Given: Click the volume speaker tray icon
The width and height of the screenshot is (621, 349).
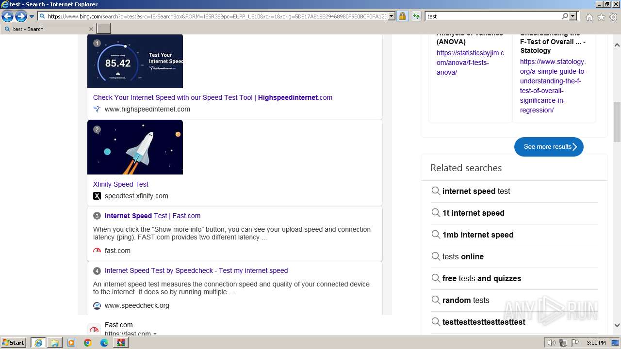Looking at the screenshot, I should click(x=552, y=343).
